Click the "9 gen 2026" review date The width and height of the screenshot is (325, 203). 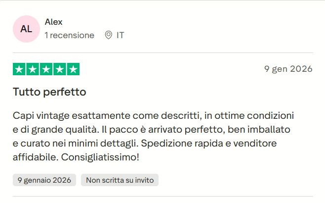point(288,69)
